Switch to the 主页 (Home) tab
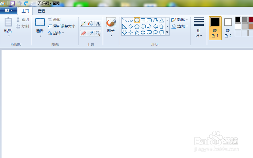 [x=25, y=11]
